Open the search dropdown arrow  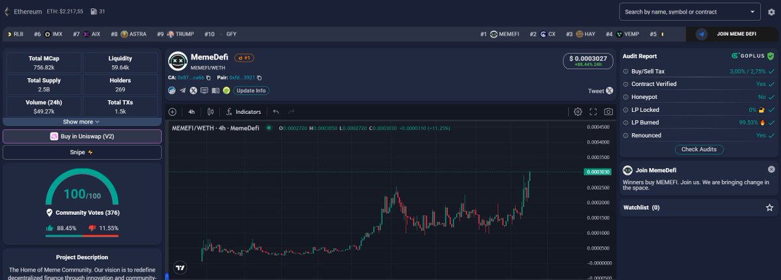[754, 12]
